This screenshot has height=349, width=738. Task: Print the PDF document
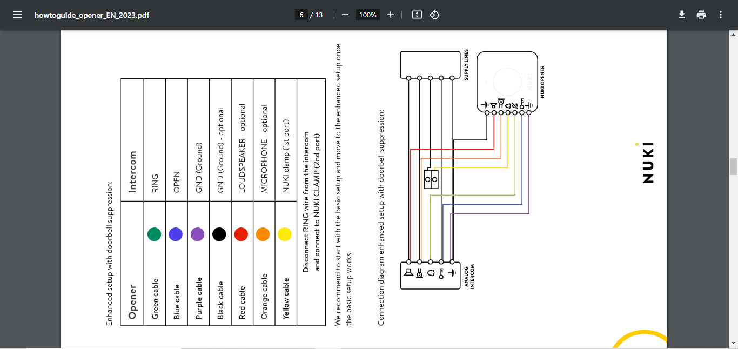pyautogui.click(x=701, y=15)
